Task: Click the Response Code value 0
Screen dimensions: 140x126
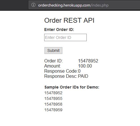Action: point(79,71)
